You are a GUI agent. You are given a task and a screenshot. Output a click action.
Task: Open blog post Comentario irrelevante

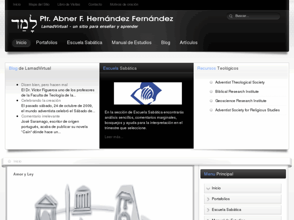coord(40,116)
